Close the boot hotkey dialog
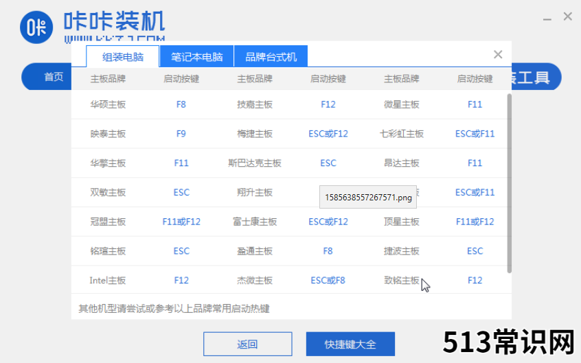The height and width of the screenshot is (363, 581). 498,55
